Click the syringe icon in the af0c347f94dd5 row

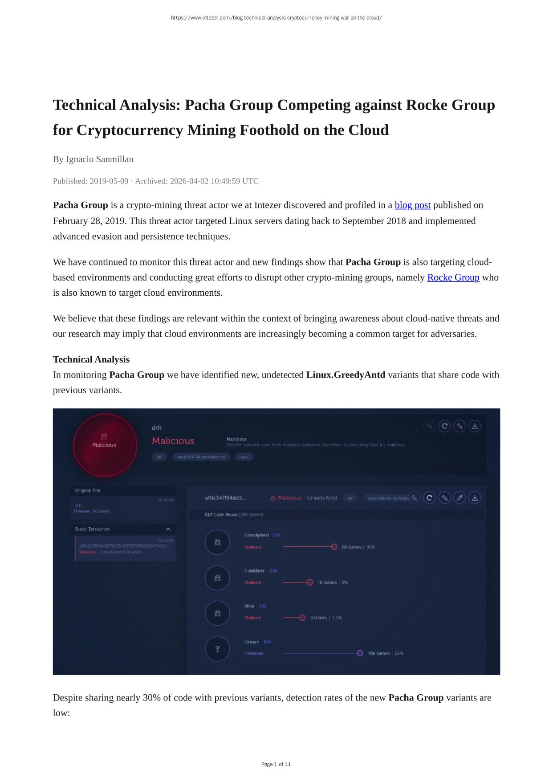459,497
